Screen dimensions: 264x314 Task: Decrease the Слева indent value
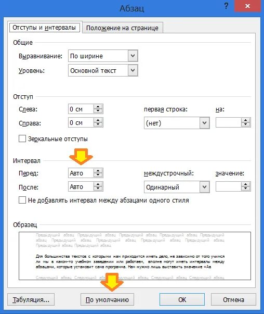[98, 111]
